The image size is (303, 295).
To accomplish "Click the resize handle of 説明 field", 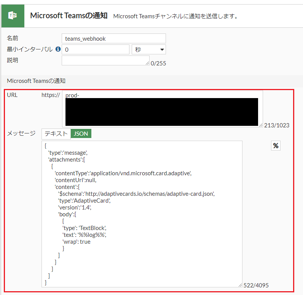I will click(147, 63).
